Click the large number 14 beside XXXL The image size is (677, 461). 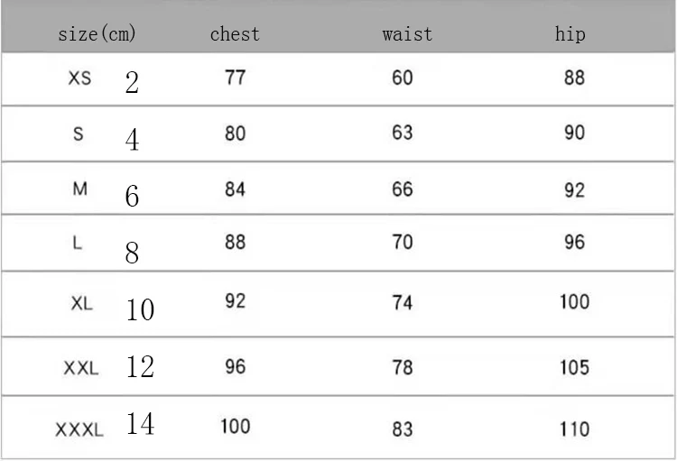tap(140, 424)
